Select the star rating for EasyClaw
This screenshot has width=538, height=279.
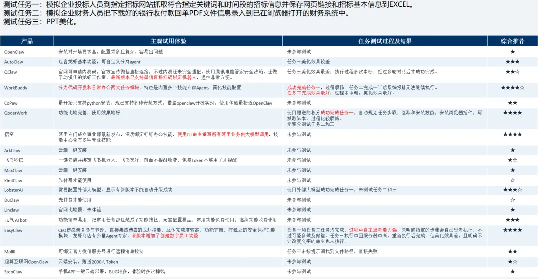coord(512,230)
